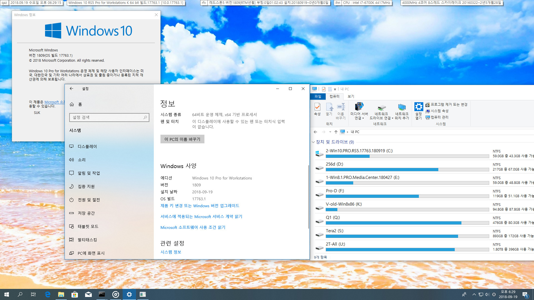534x300 pixels.
Task: Click Rename icon in Explorer ribbon
Action: point(341,111)
